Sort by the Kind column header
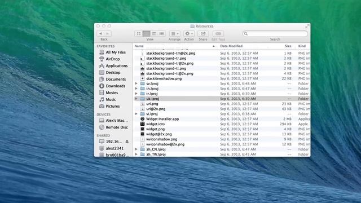 [x=302, y=46]
